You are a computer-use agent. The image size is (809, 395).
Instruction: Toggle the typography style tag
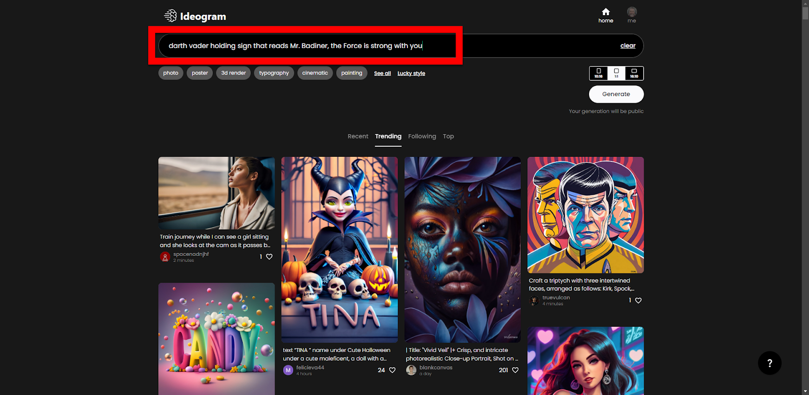tap(274, 73)
